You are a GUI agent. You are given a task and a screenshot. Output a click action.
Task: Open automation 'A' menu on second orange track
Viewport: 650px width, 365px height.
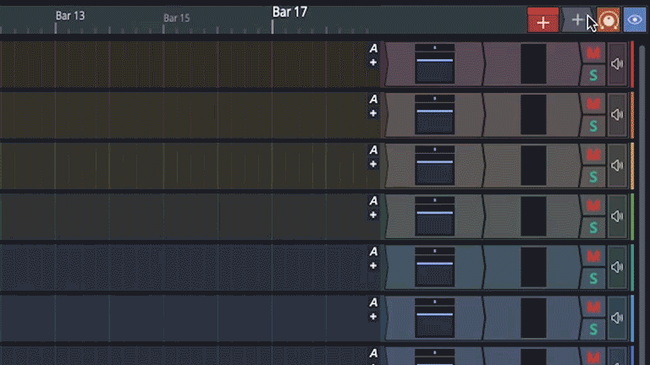[x=373, y=100]
